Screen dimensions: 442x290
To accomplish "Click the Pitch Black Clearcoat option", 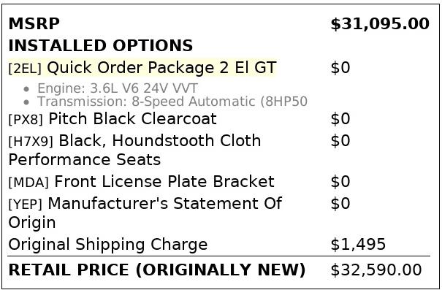I will click(x=132, y=118).
